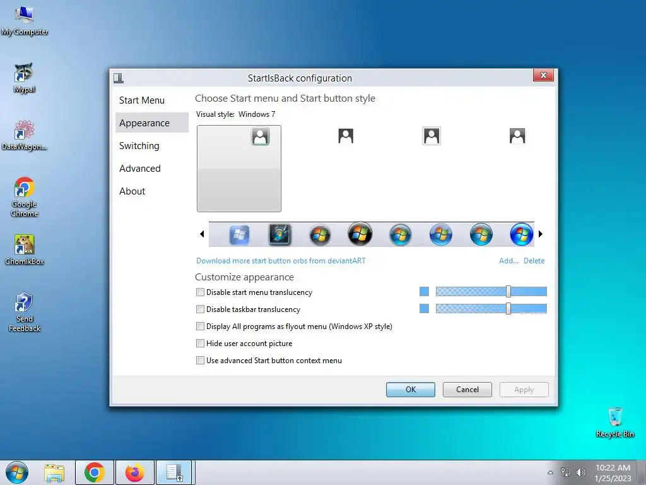
Task: Open taskbar color swatch
Action: [424, 308]
